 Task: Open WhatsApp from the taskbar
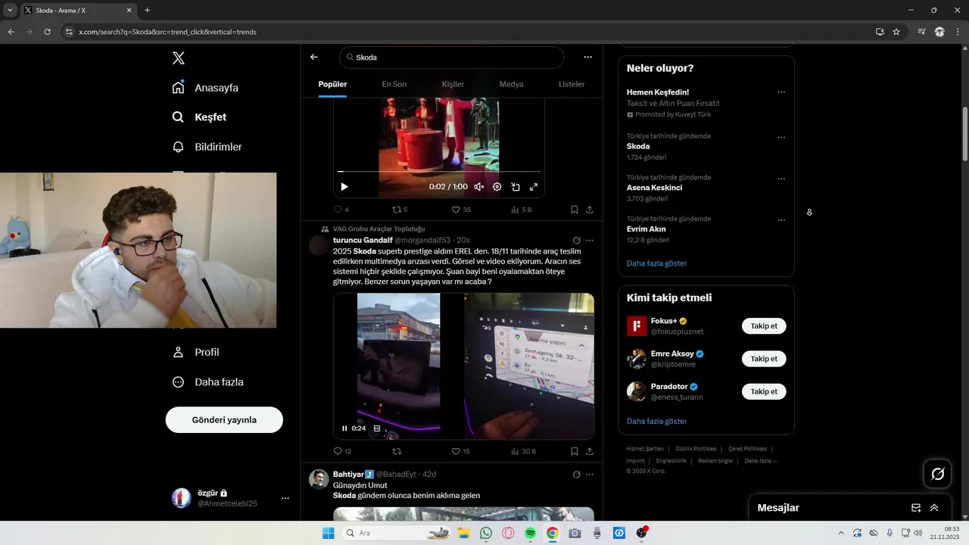pyautogui.click(x=486, y=533)
